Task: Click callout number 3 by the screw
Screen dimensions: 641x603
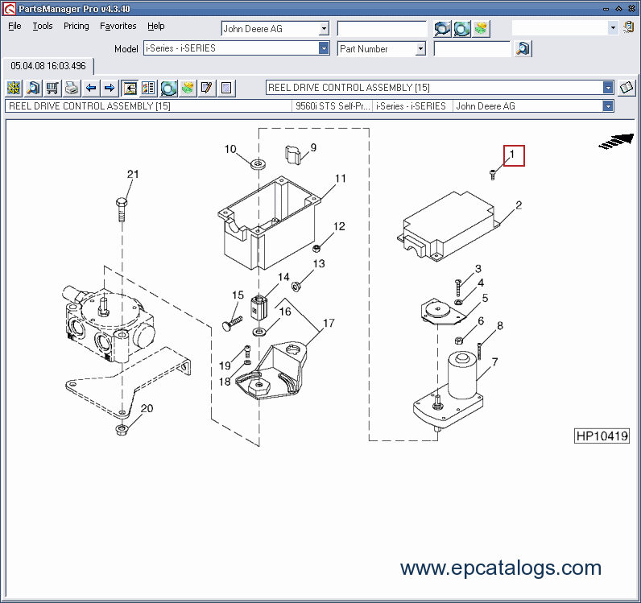Action: tap(478, 269)
